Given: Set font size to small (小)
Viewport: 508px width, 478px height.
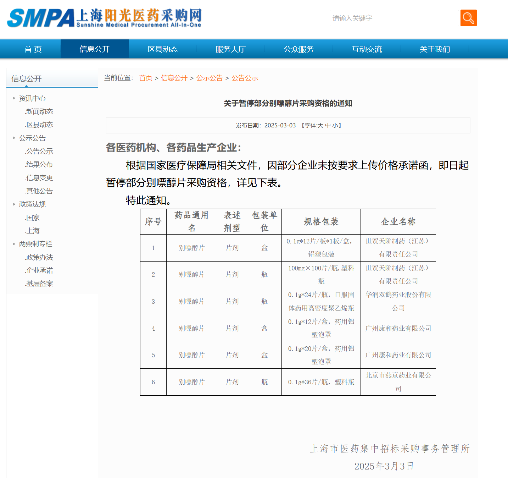Looking at the screenshot, I should pos(335,126).
